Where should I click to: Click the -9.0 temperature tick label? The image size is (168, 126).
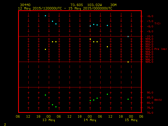pyautogui.click(x=150, y=31)
